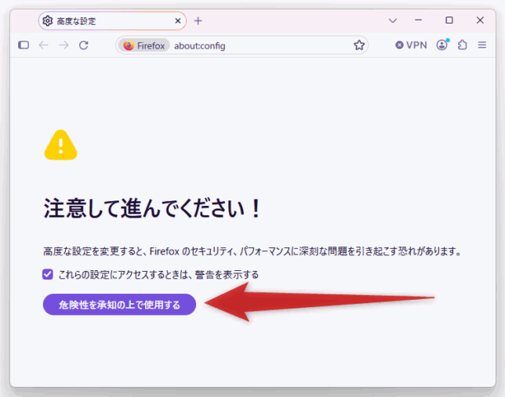The width and height of the screenshot is (505, 397).
Task: Uncheck the 警告を表示する checkbox
Action: pyautogui.click(x=48, y=274)
